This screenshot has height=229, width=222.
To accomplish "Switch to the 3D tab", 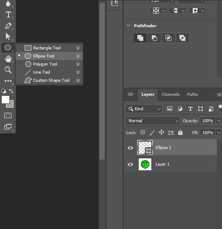I will click(130, 94).
